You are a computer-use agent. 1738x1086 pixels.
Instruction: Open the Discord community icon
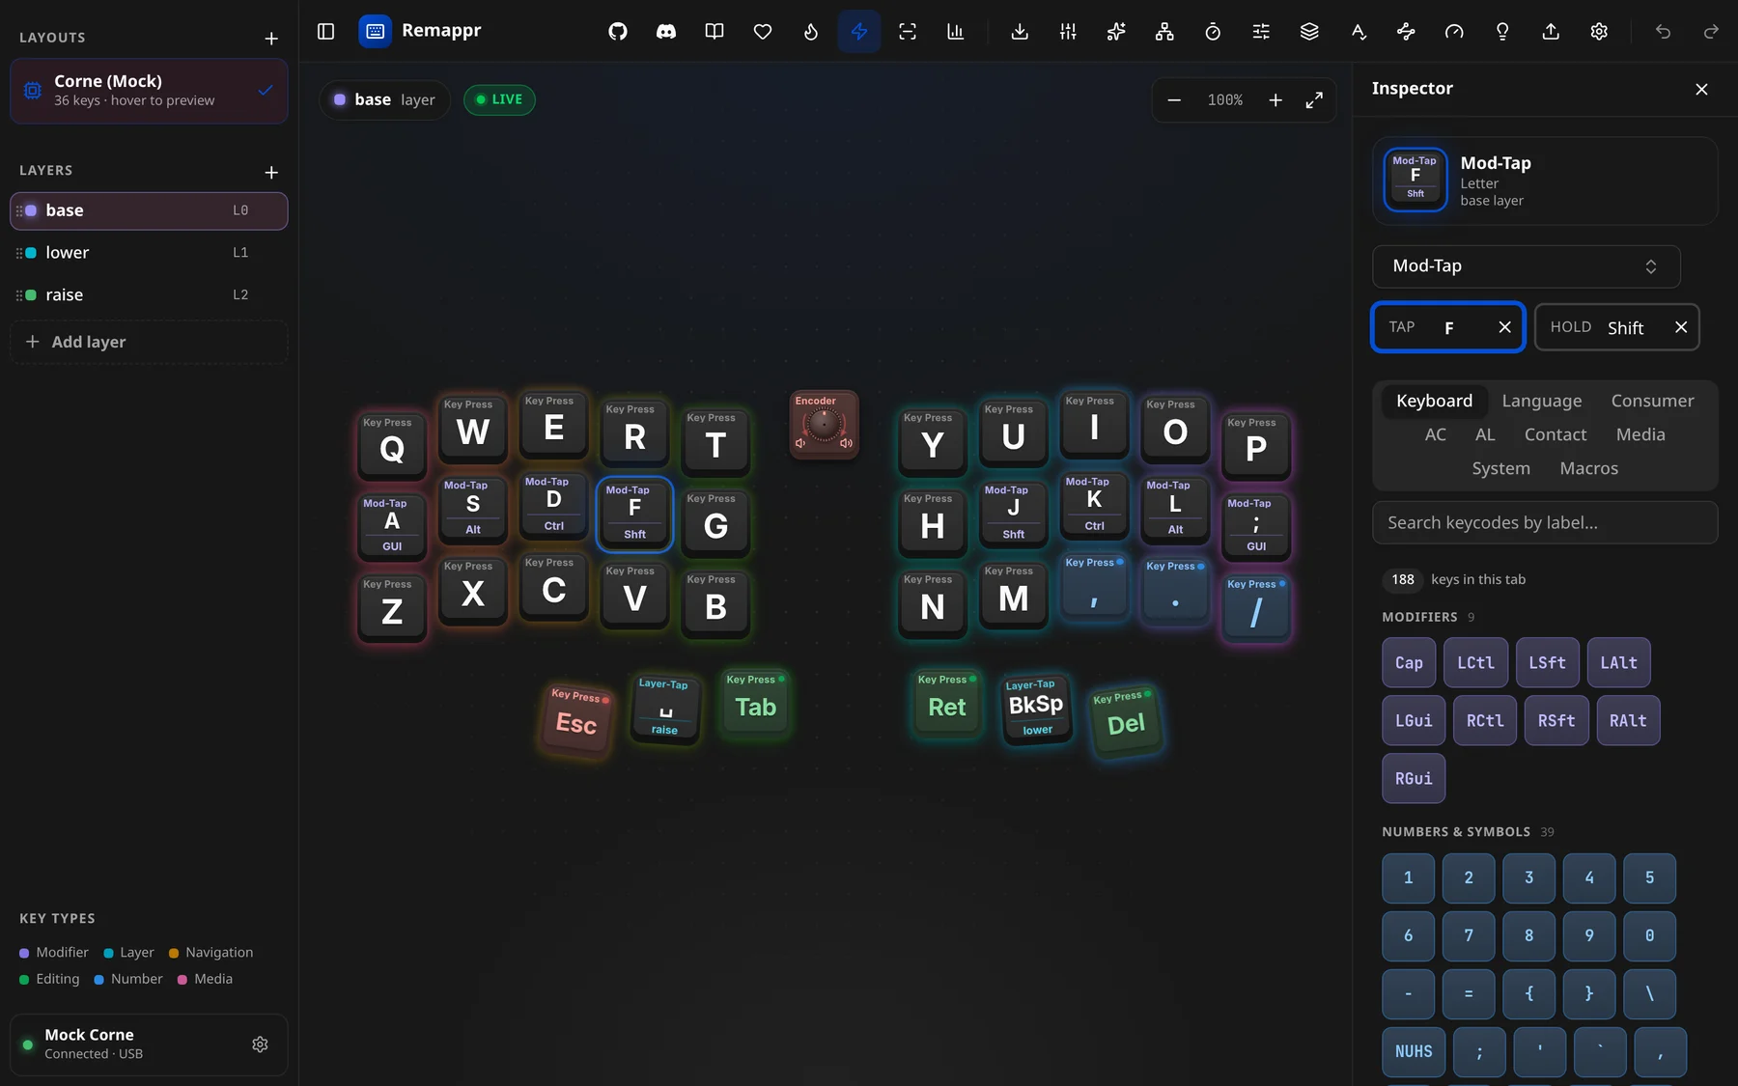click(666, 32)
